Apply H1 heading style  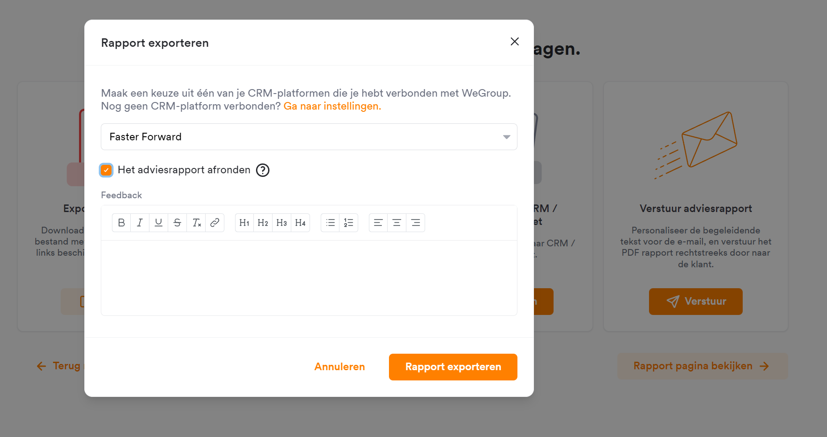244,223
